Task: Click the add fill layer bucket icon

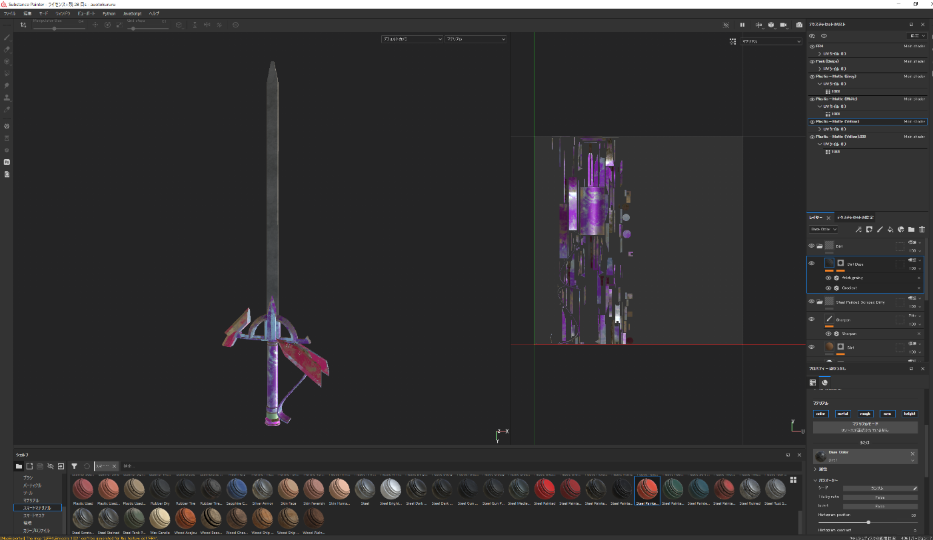Action: pos(890,229)
